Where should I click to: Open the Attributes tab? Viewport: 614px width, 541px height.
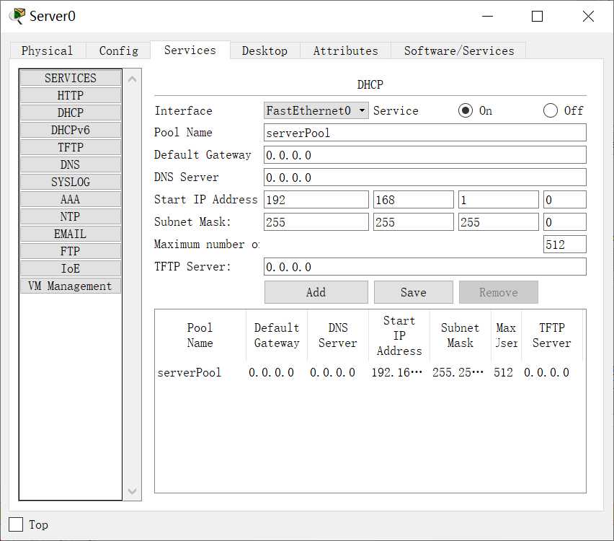point(345,50)
